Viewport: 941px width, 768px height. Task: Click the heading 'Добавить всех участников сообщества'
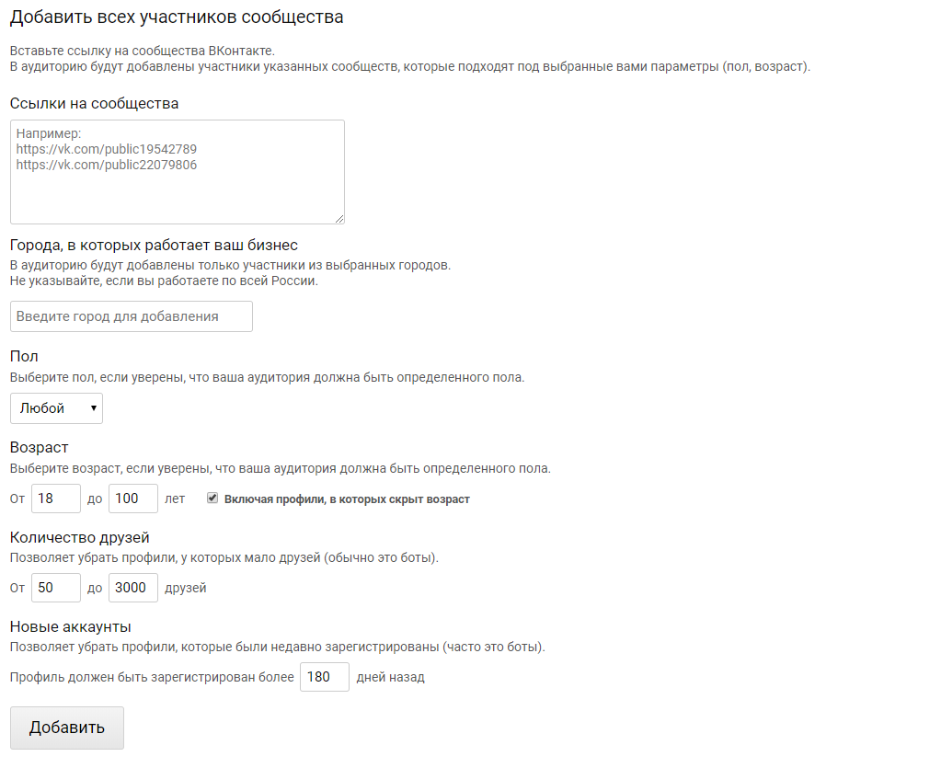177,17
